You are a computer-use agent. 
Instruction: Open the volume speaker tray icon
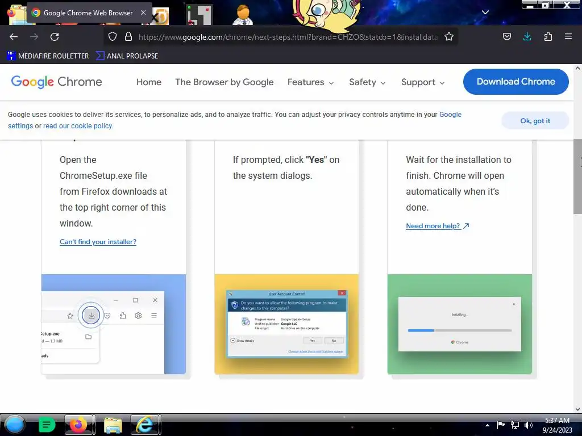(529, 425)
